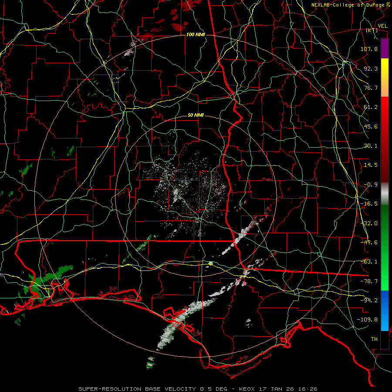Click the -0.9 velocity scale value
Image resolution: width=392 pixels, height=392 pixels.
[x=371, y=185]
